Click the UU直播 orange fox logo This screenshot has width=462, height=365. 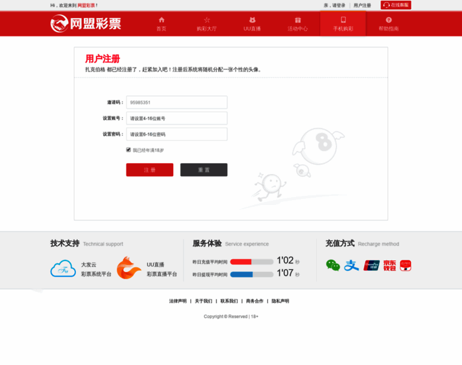point(129,268)
